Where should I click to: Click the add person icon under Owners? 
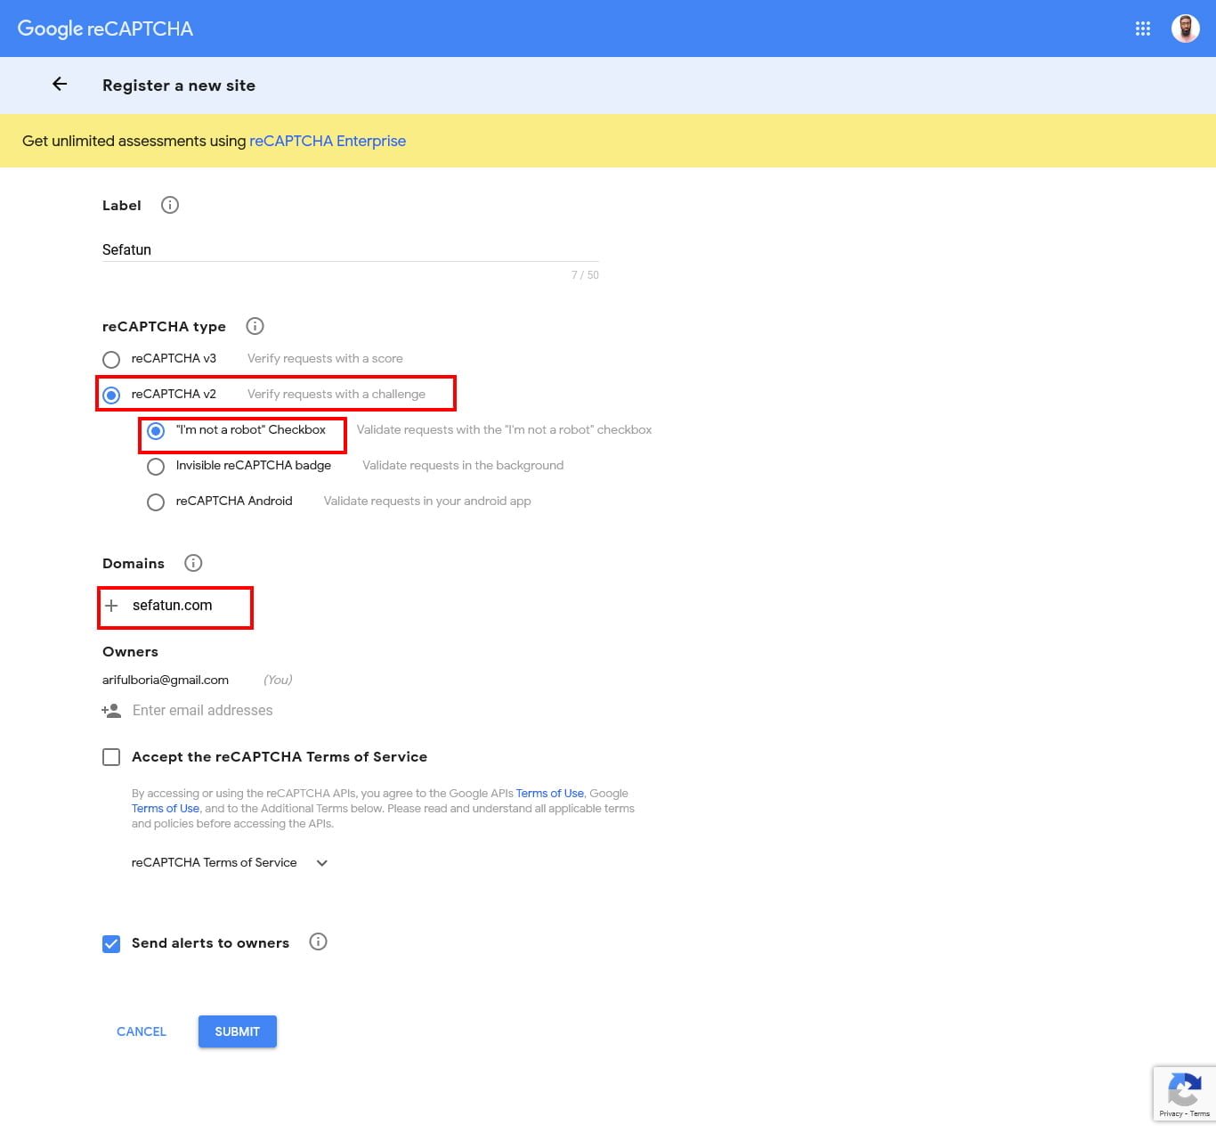pyautogui.click(x=111, y=710)
